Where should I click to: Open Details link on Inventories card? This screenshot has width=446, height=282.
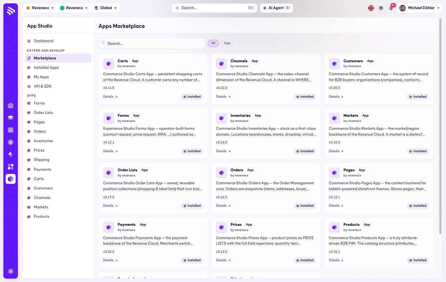pos(223,151)
